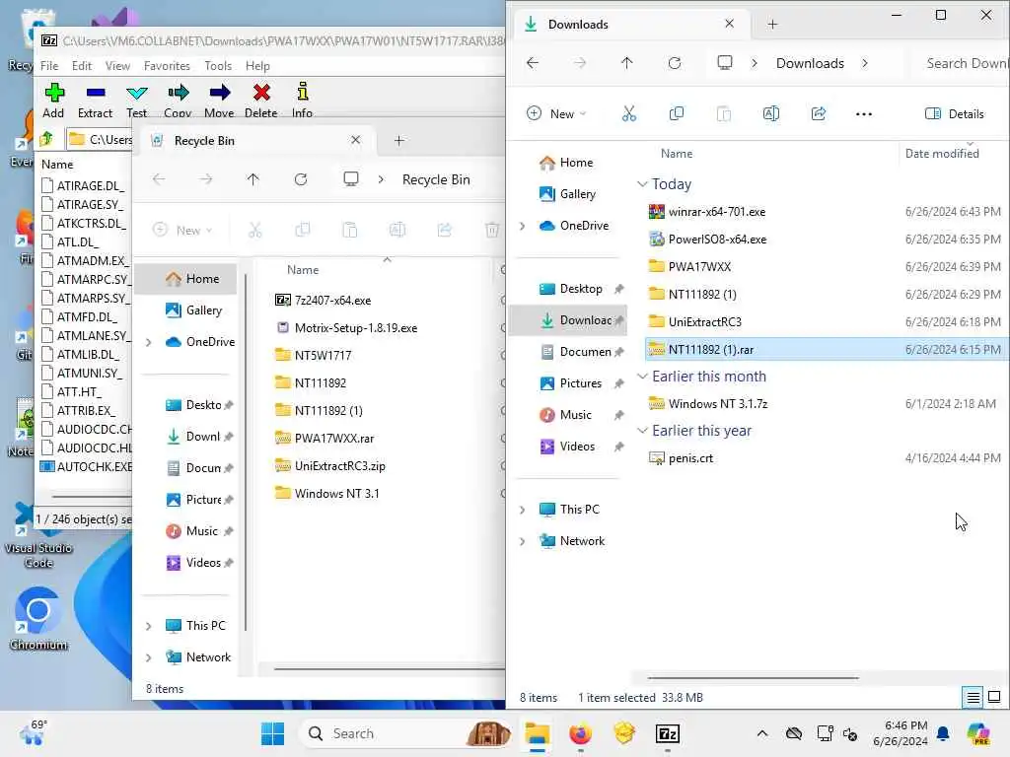This screenshot has height=757, width=1010.
Task: Go up a level in Recycle Bin window
Action: coord(253,179)
